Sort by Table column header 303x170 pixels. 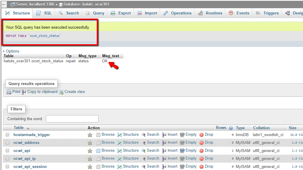19,128
